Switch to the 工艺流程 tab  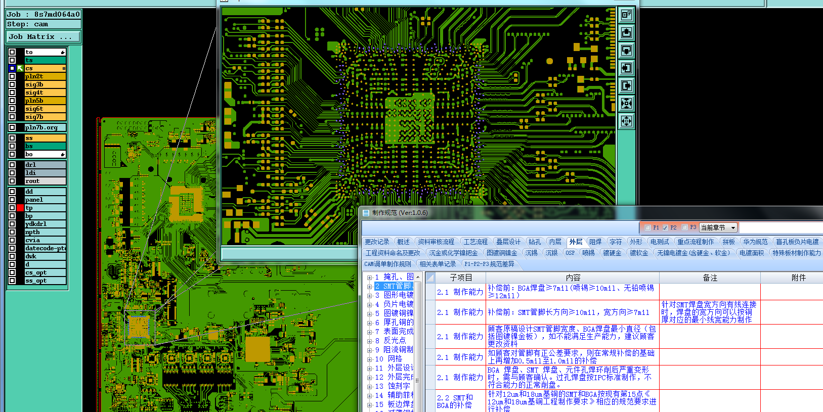coord(475,242)
